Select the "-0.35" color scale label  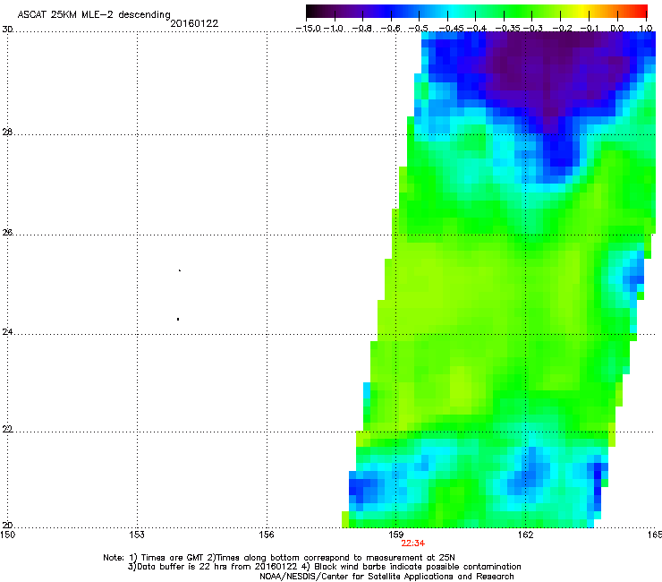(x=508, y=29)
